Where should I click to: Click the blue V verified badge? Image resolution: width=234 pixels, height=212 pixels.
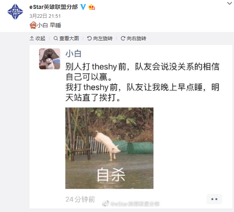[x=83, y=7]
